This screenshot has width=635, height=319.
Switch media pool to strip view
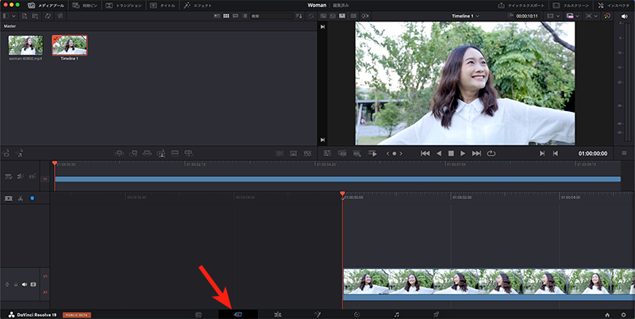235,16
